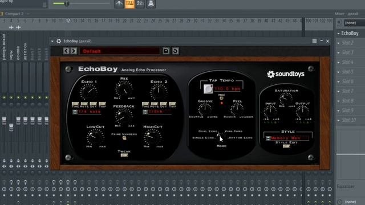Image resolution: width=365 pixels, height=205 pixels.
Task: Open the Memory Man style selector
Action: [288, 138]
